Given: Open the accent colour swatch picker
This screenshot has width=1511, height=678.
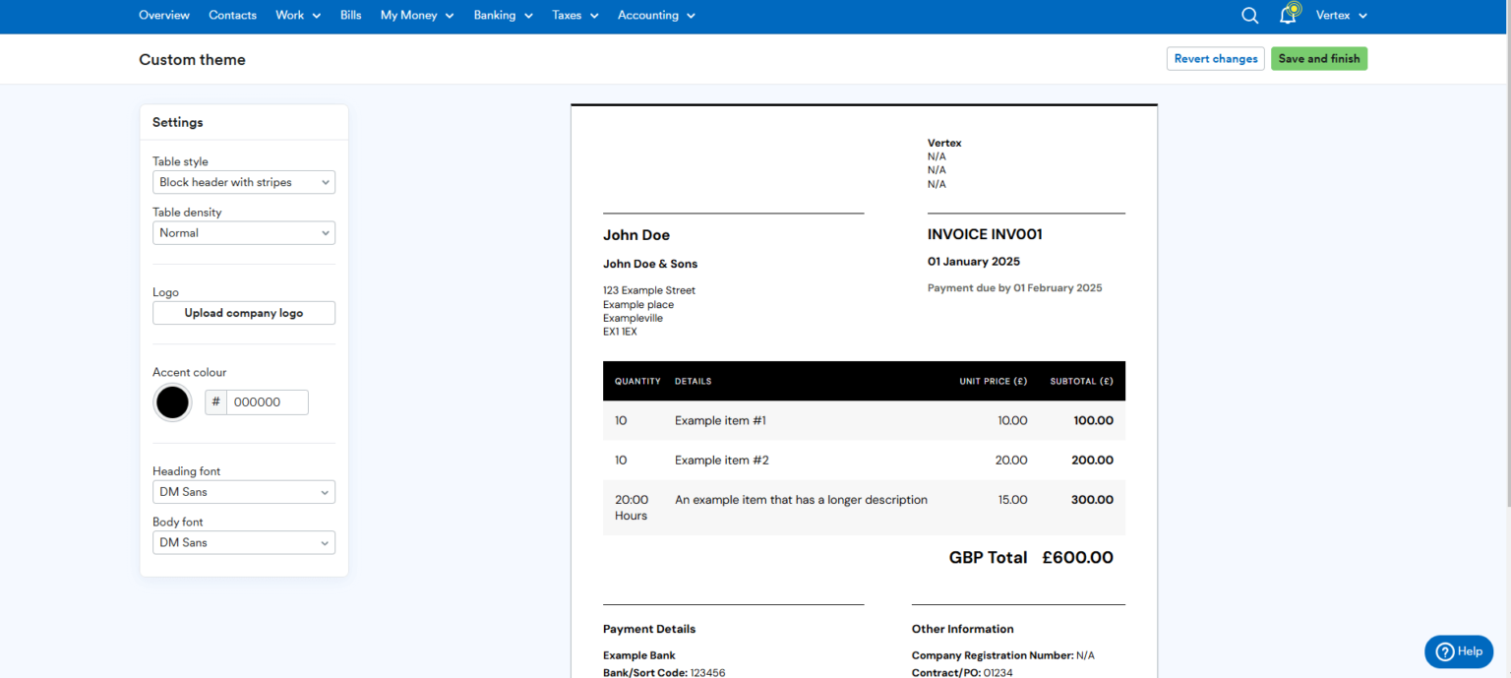Looking at the screenshot, I should (172, 402).
